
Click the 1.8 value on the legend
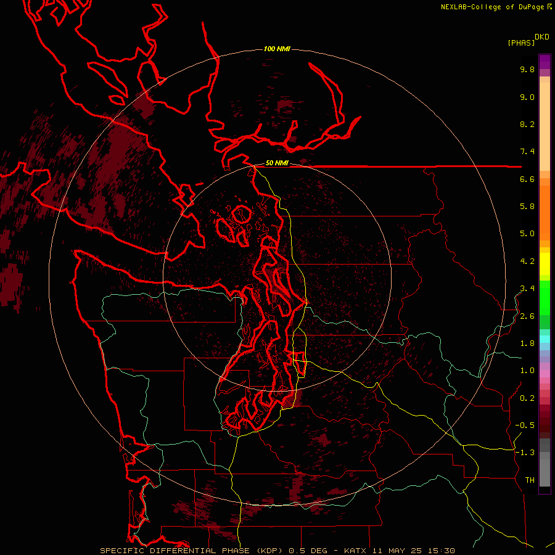tap(527, 343)
